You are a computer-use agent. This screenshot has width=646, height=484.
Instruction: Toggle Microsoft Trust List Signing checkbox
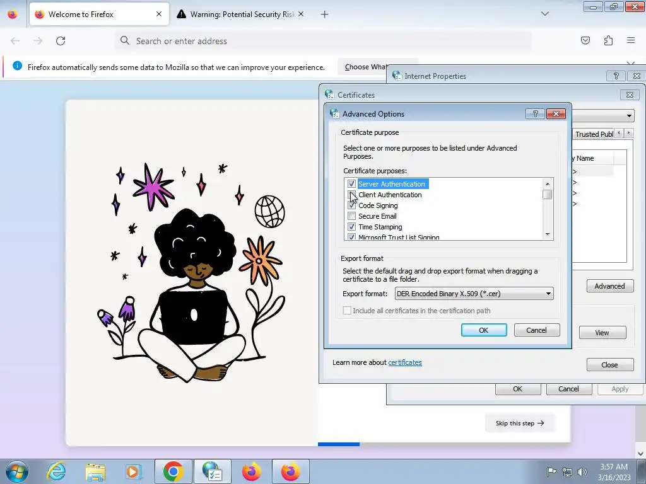click(351, 237)
